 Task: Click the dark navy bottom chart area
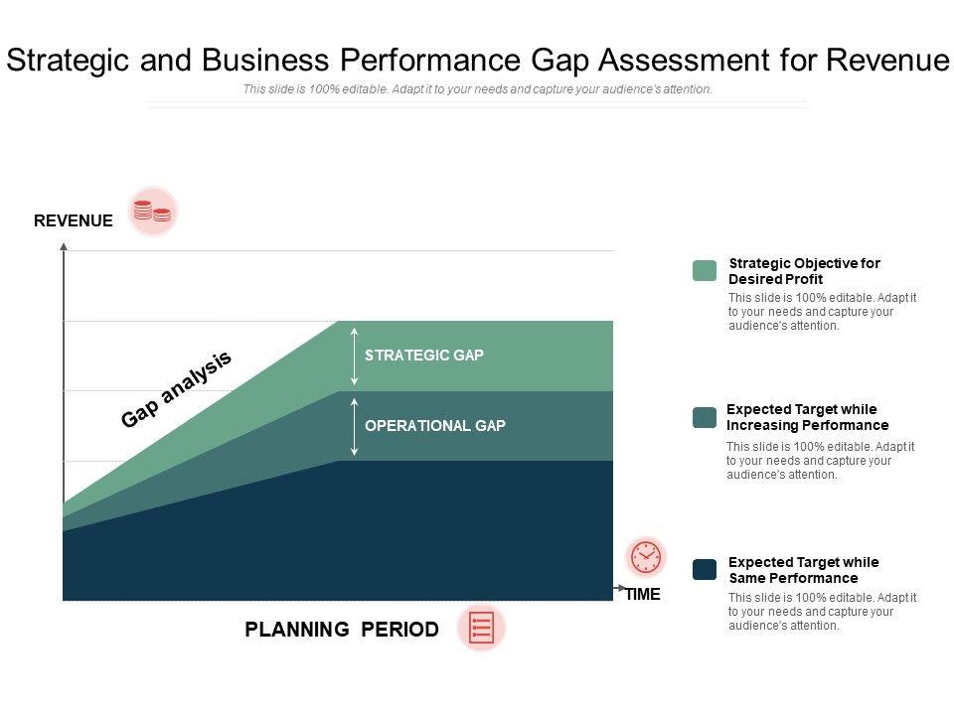coord(338,536)
